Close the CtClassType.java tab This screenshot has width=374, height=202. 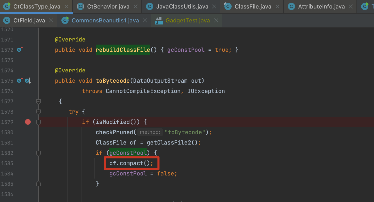(67, 7)
